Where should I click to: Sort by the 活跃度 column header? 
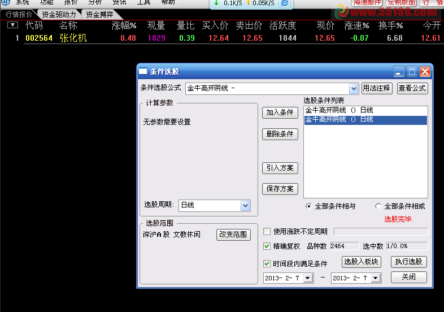[x=282, y=26]
